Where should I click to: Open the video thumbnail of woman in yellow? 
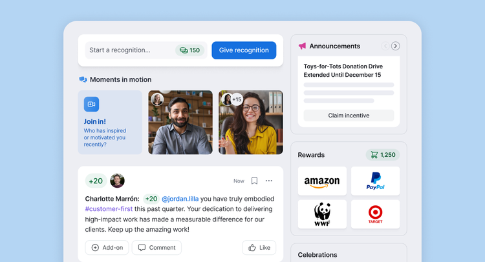tap(251, 122)
